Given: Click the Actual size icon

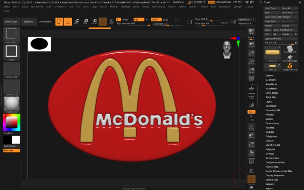Looking at the screenshot, I should coord(251,62).
